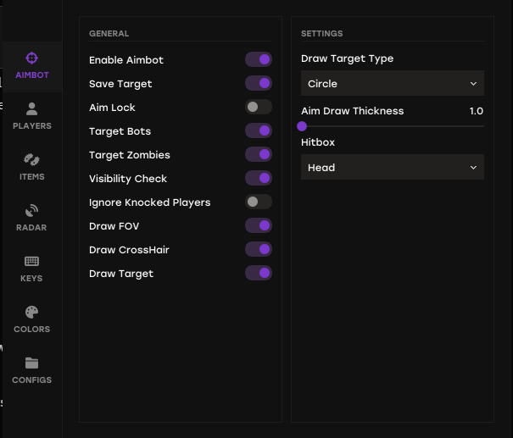The width and height of the screenshot is (513, 438).
Task: Select the Items icon in sidebar
Action: (31, 159)
